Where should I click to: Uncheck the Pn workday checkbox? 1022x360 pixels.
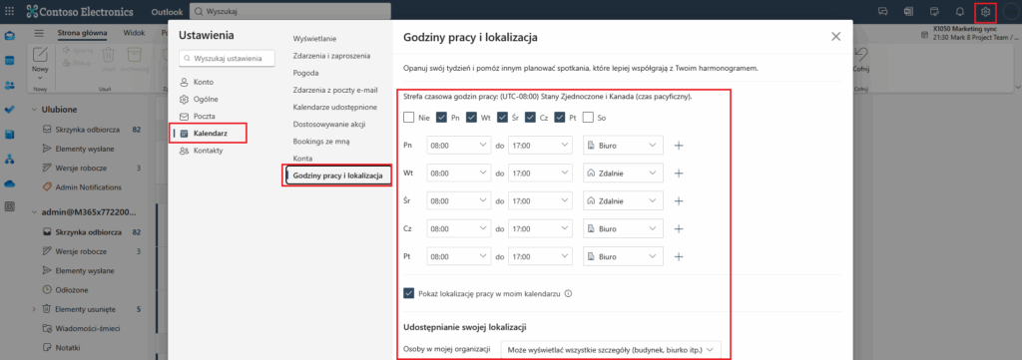pos(441,118)
